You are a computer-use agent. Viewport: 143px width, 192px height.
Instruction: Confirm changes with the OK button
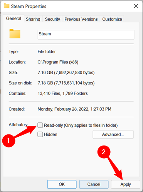click(62, 184)
